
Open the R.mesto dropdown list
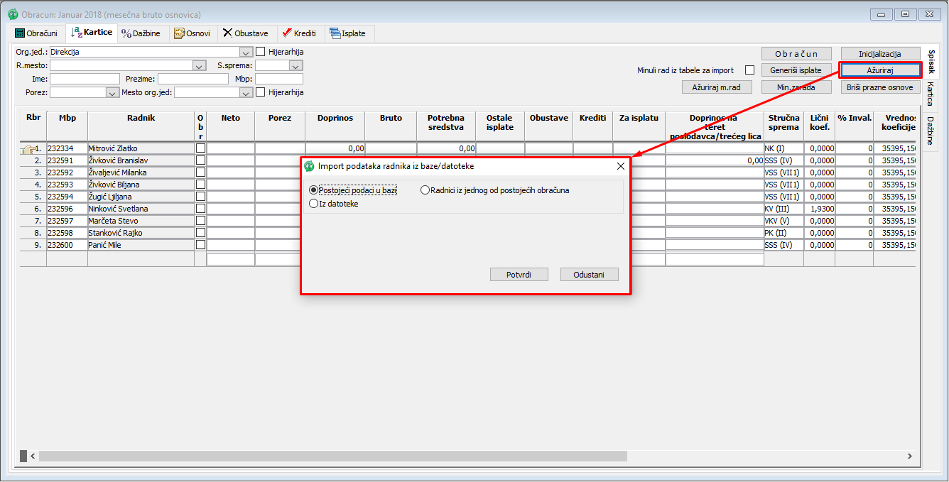(199, 65)
